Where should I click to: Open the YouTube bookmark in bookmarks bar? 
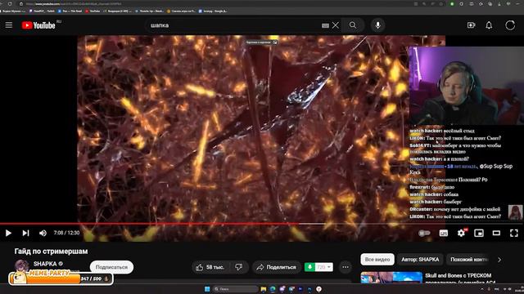point(93,11)
